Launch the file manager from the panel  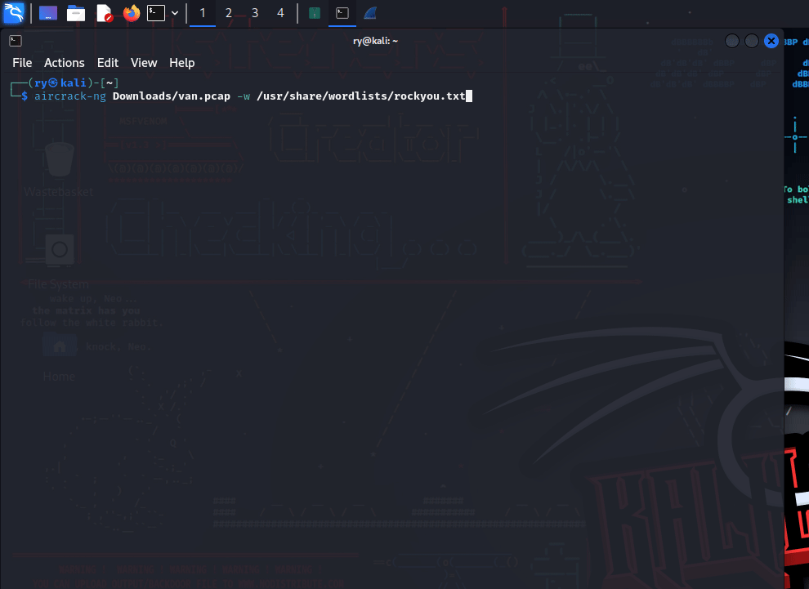click(76, 13)
